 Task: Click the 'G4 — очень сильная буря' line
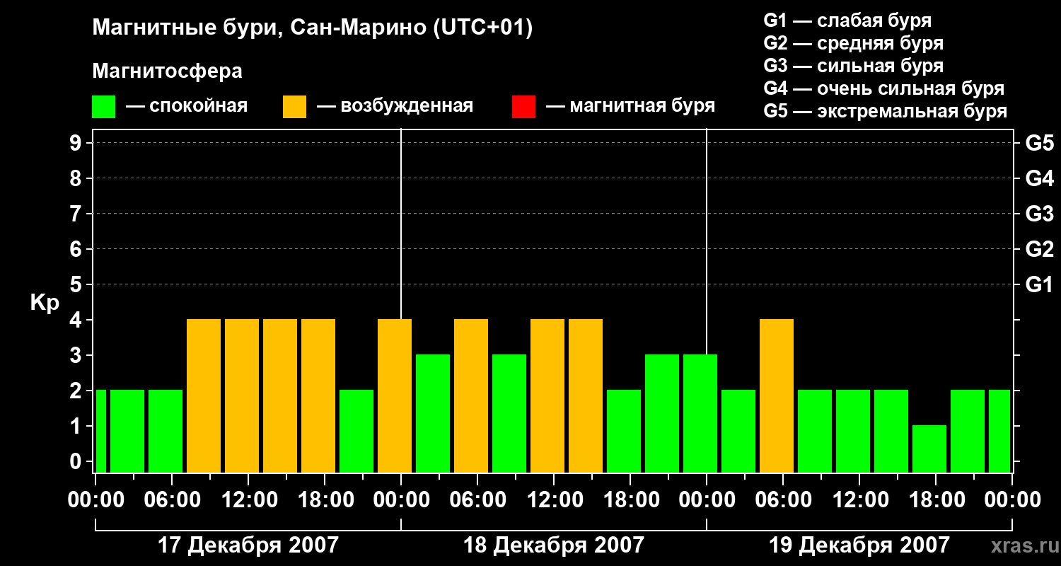(884, 88)
